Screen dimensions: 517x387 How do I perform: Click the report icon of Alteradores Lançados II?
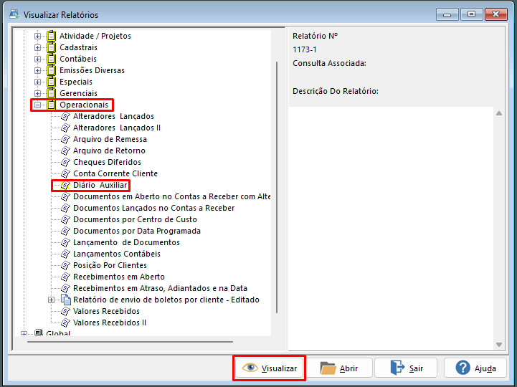pos(66,128)
